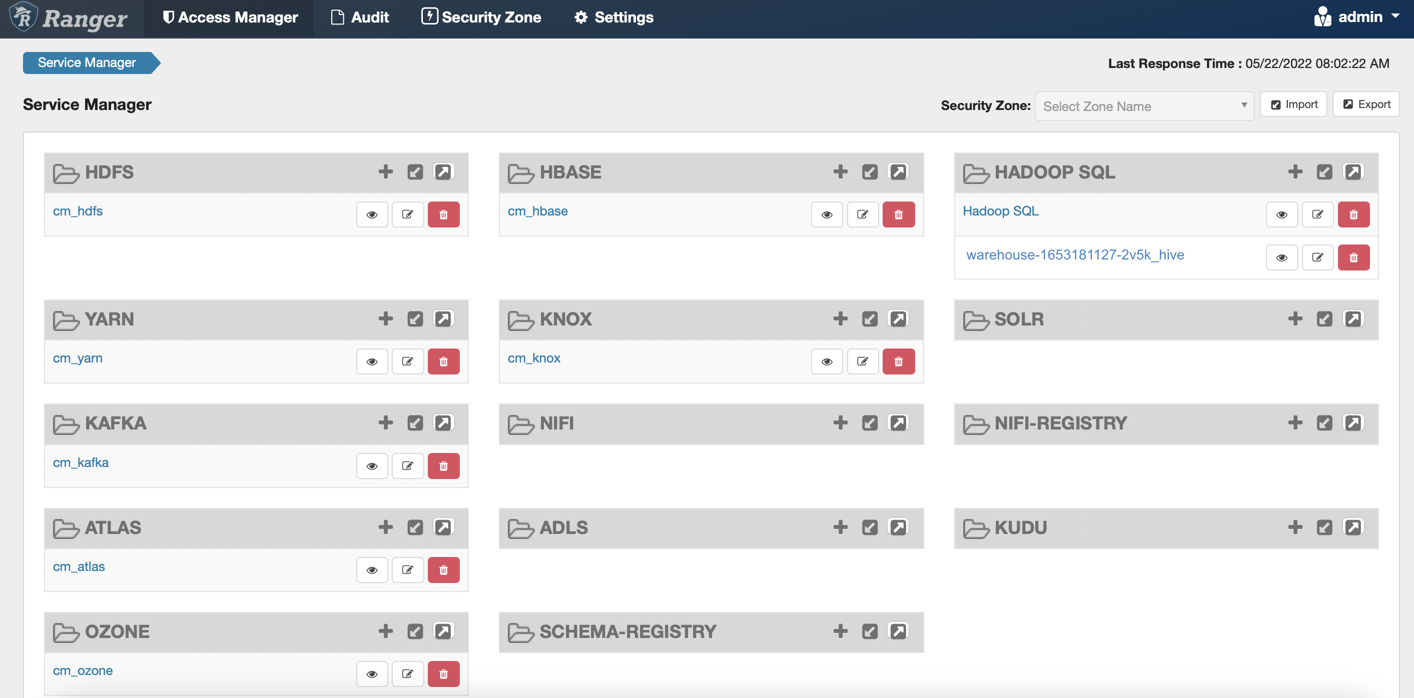
Task: Delete the warehouse hive service
Action: pos(1353,257)
